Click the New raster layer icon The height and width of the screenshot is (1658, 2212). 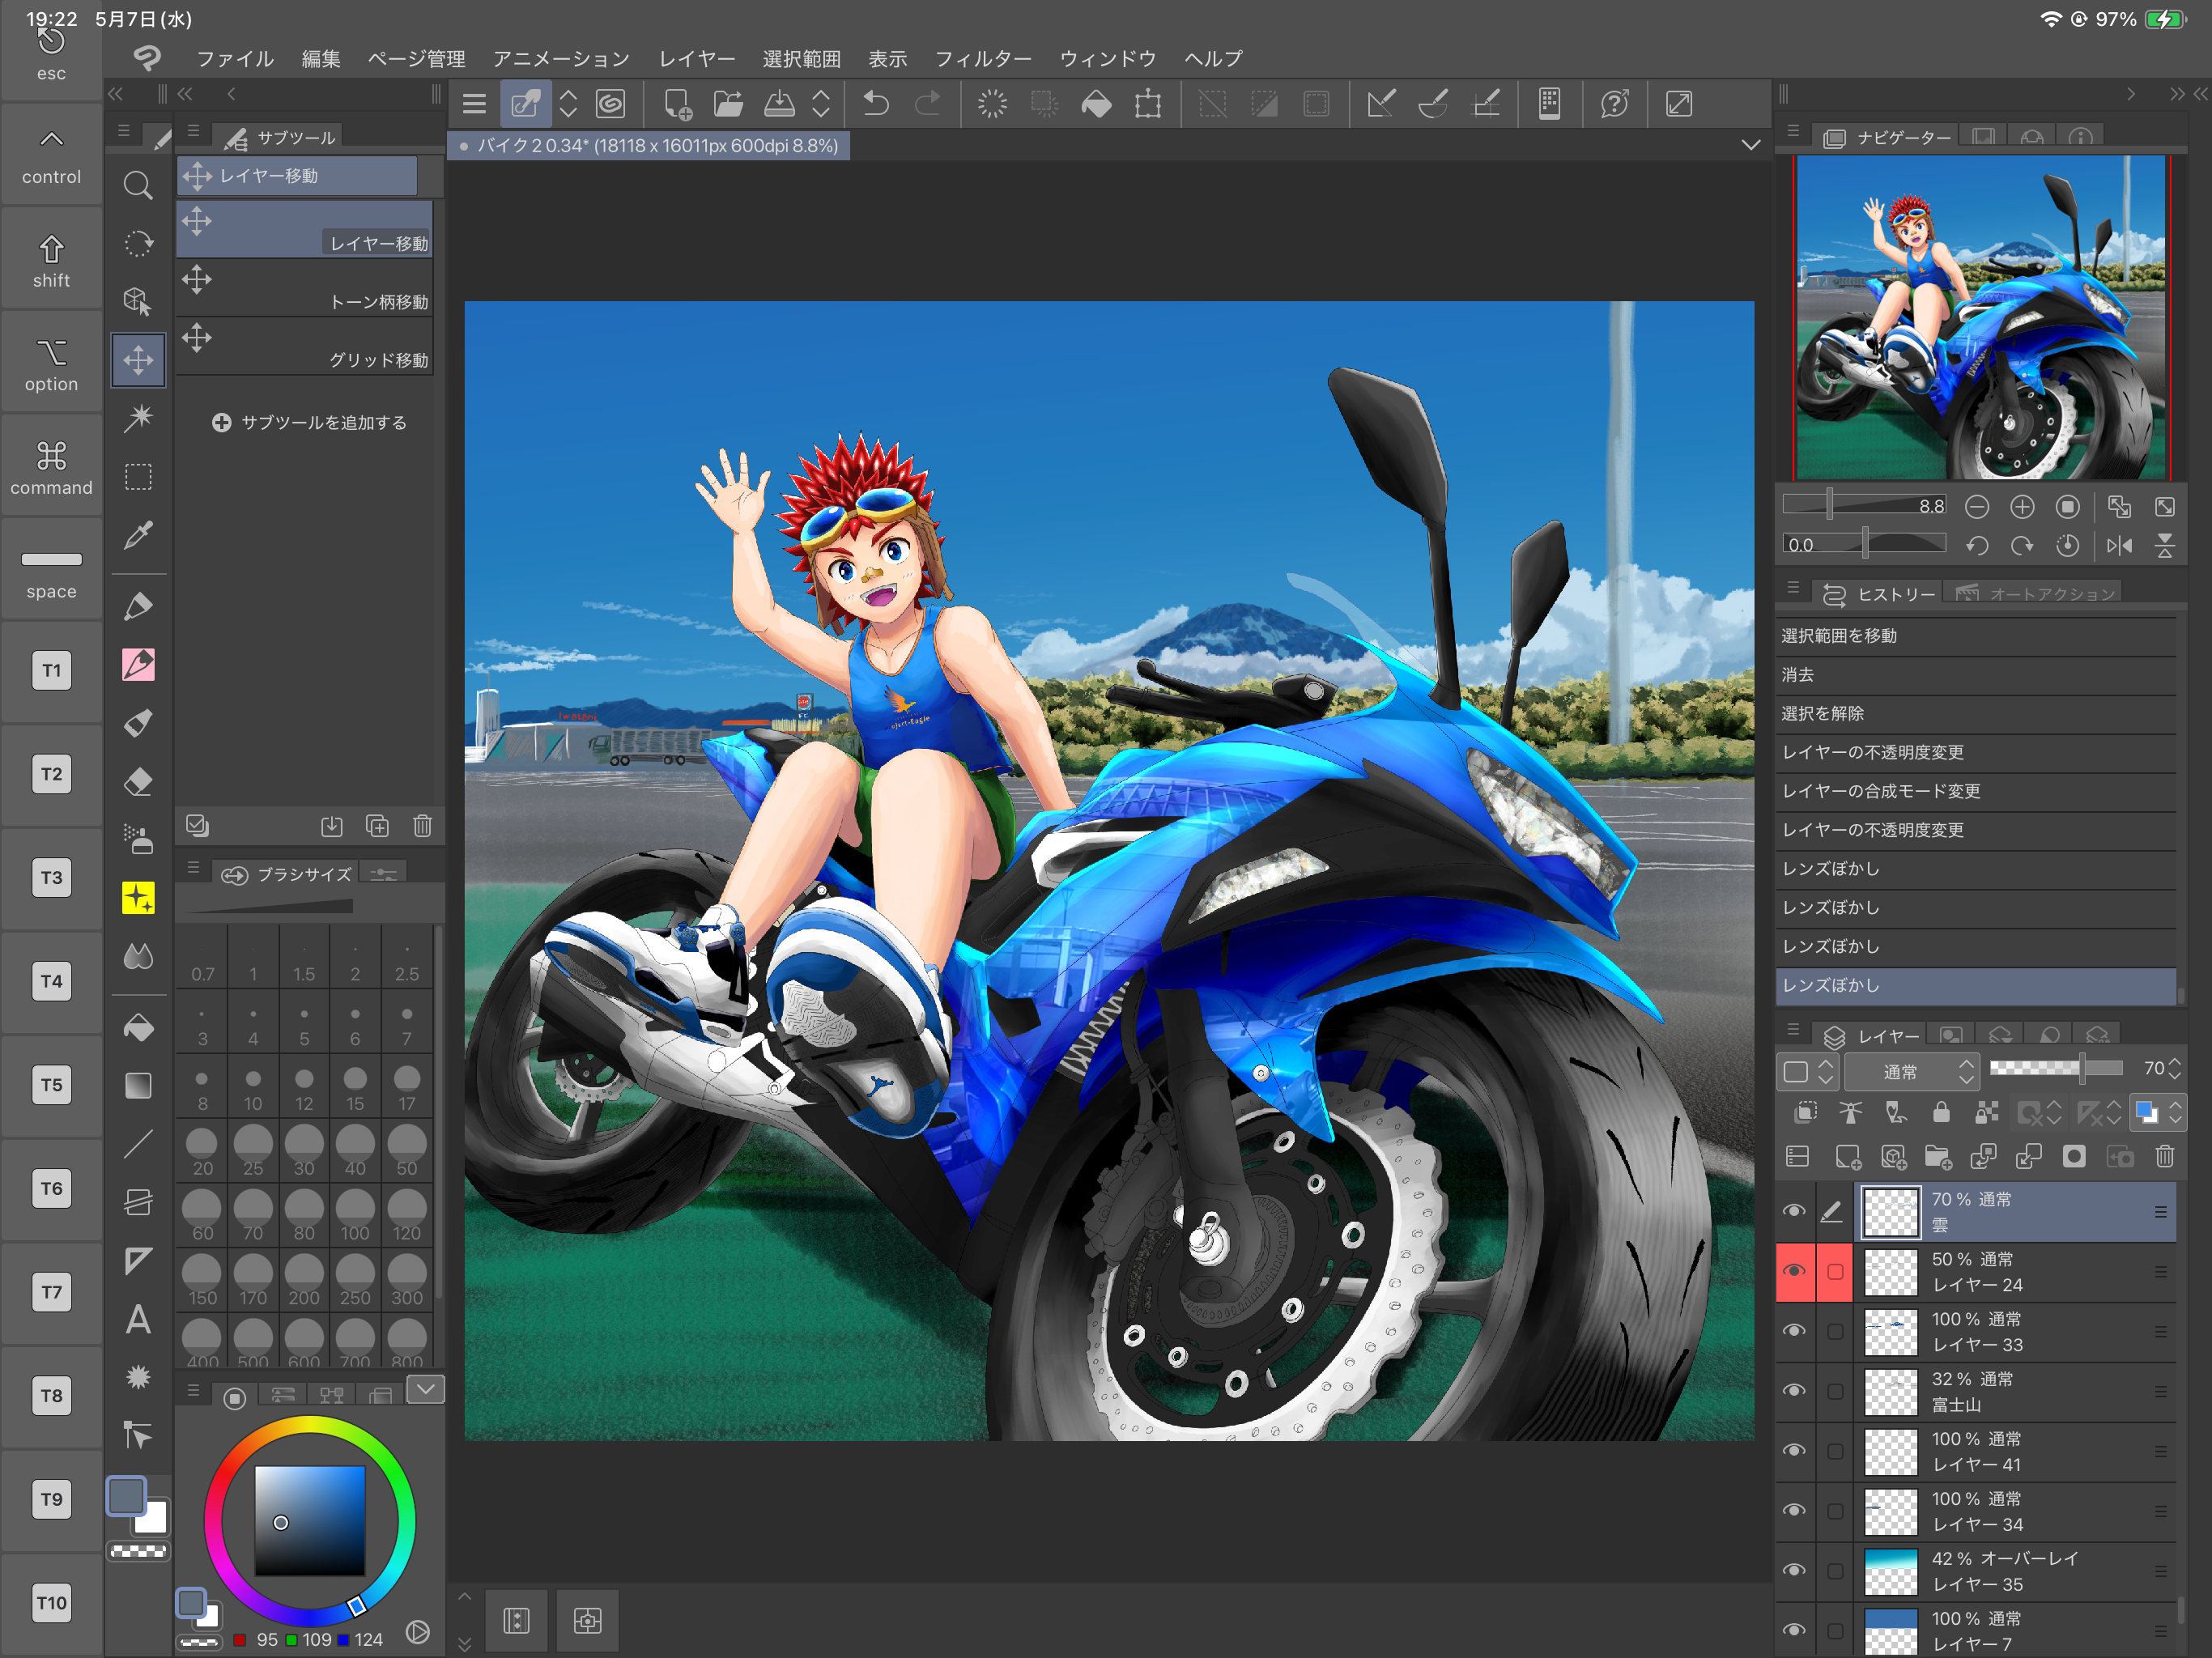(1848, 1157)
